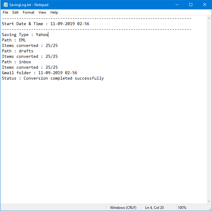Open the Format menu

click(x=28, y=12)
